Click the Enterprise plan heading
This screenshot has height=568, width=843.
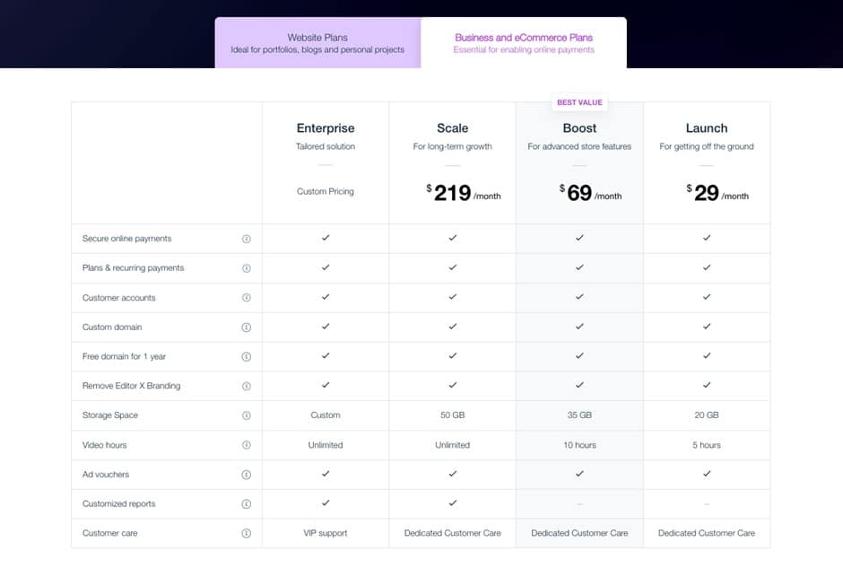(326, 128)
